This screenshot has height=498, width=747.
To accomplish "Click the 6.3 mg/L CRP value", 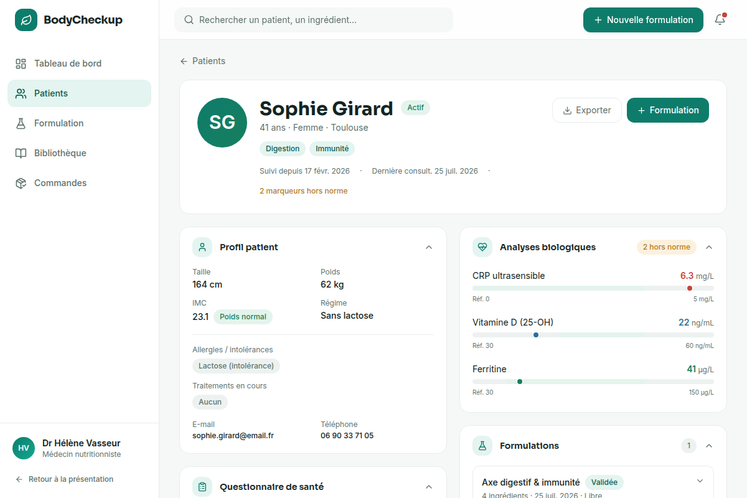I will 697,276.
